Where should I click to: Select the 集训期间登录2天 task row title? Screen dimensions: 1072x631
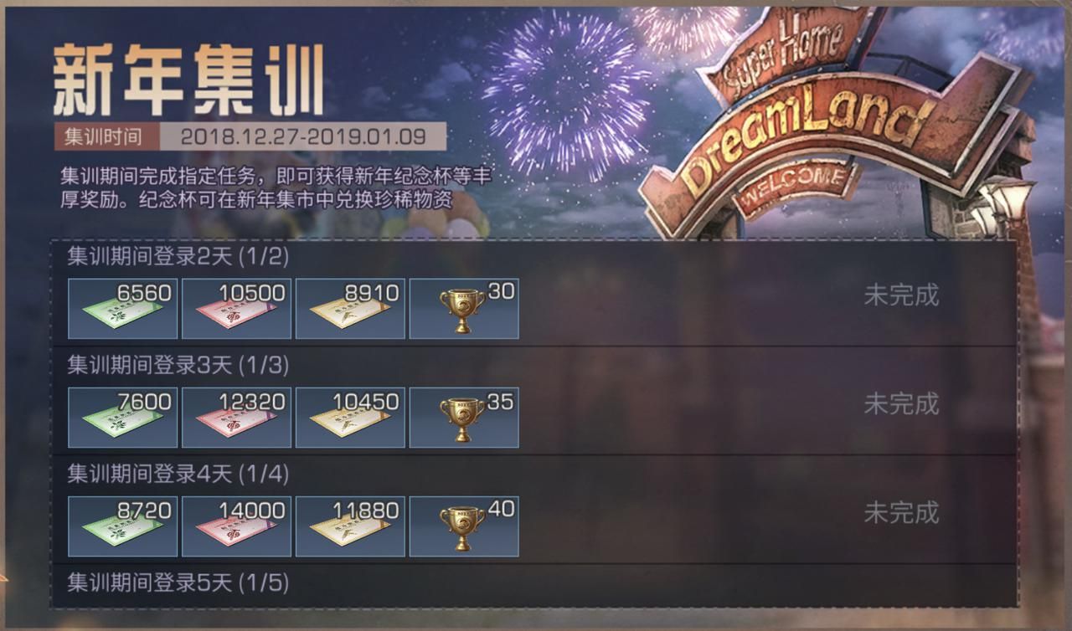point(178,257)
